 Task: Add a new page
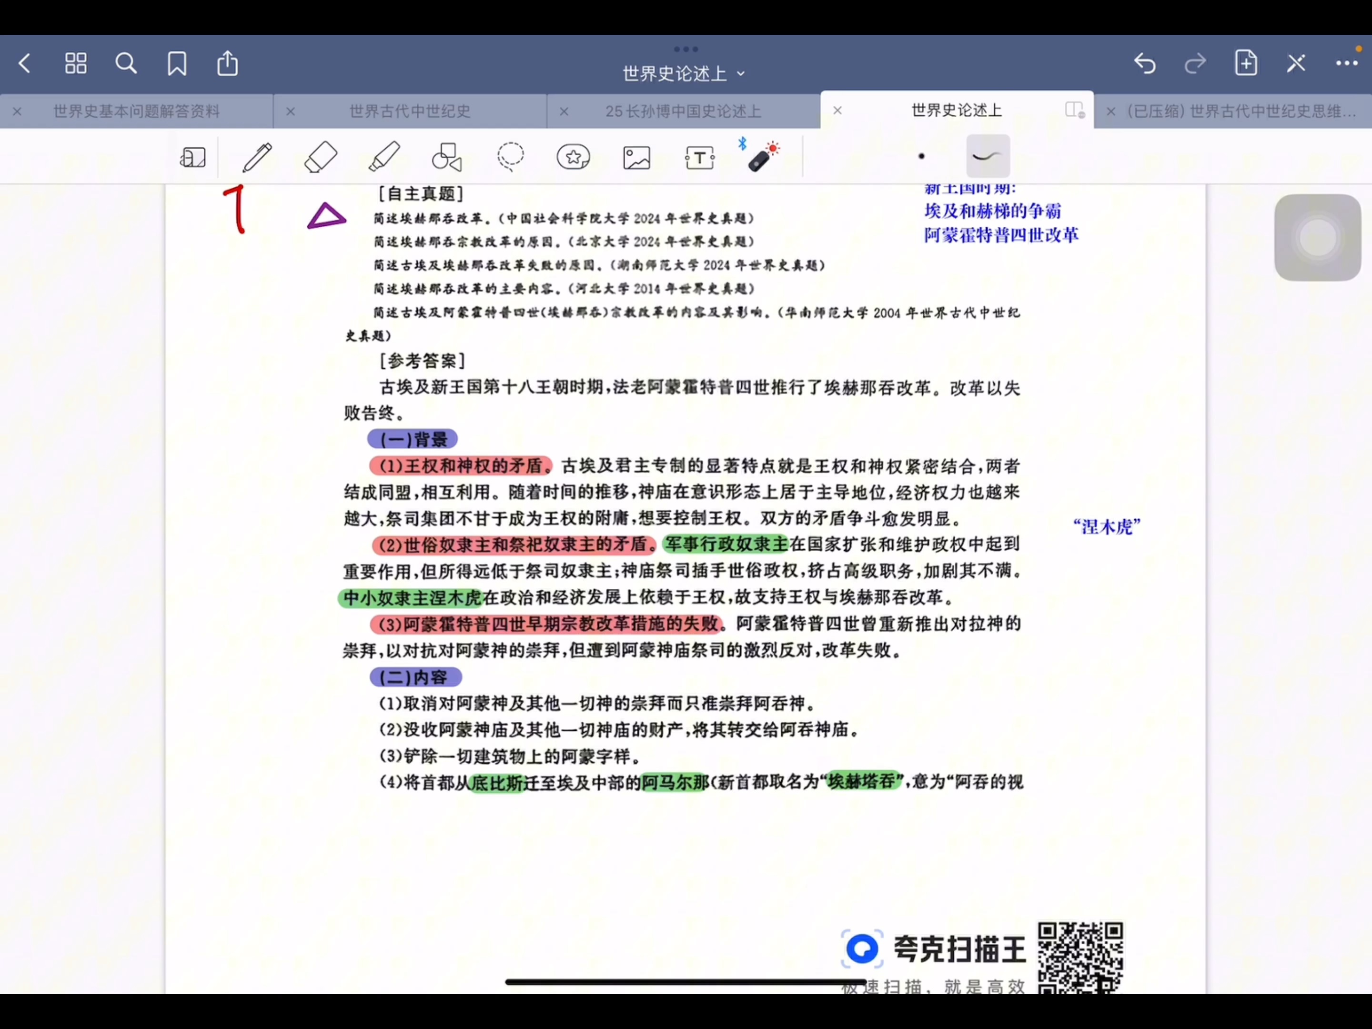coord(1245,63)
